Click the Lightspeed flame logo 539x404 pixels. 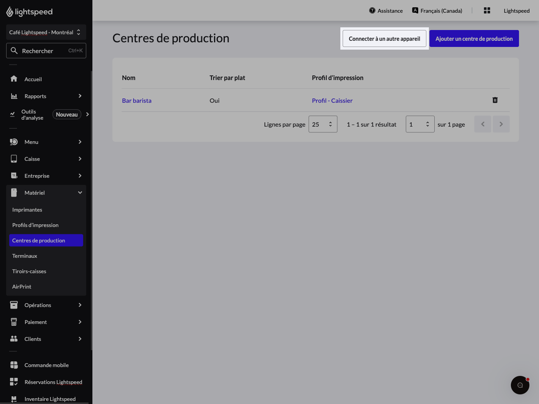click(10, 12)
